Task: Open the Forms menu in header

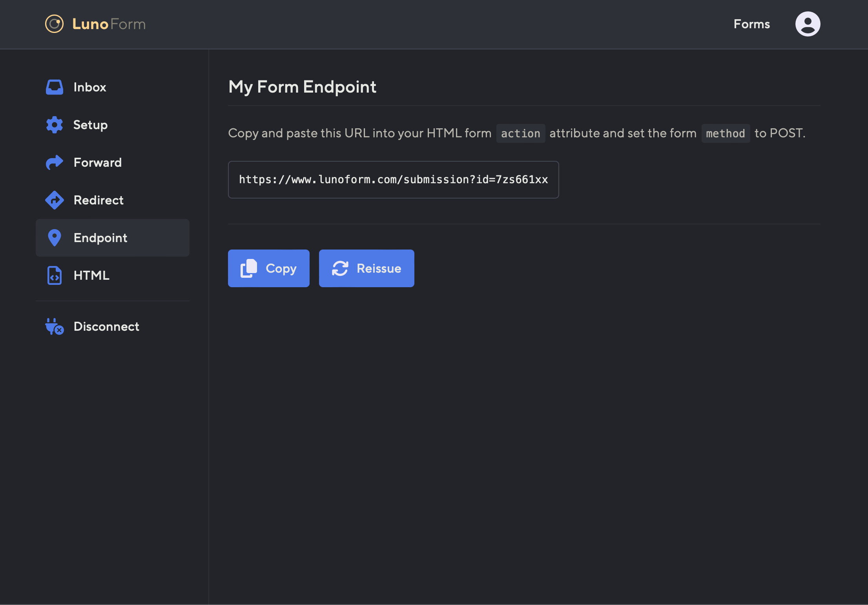Action: click(751, 24)
